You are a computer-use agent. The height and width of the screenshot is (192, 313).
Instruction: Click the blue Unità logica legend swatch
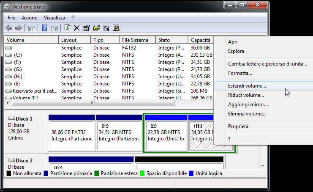(191, 173)
